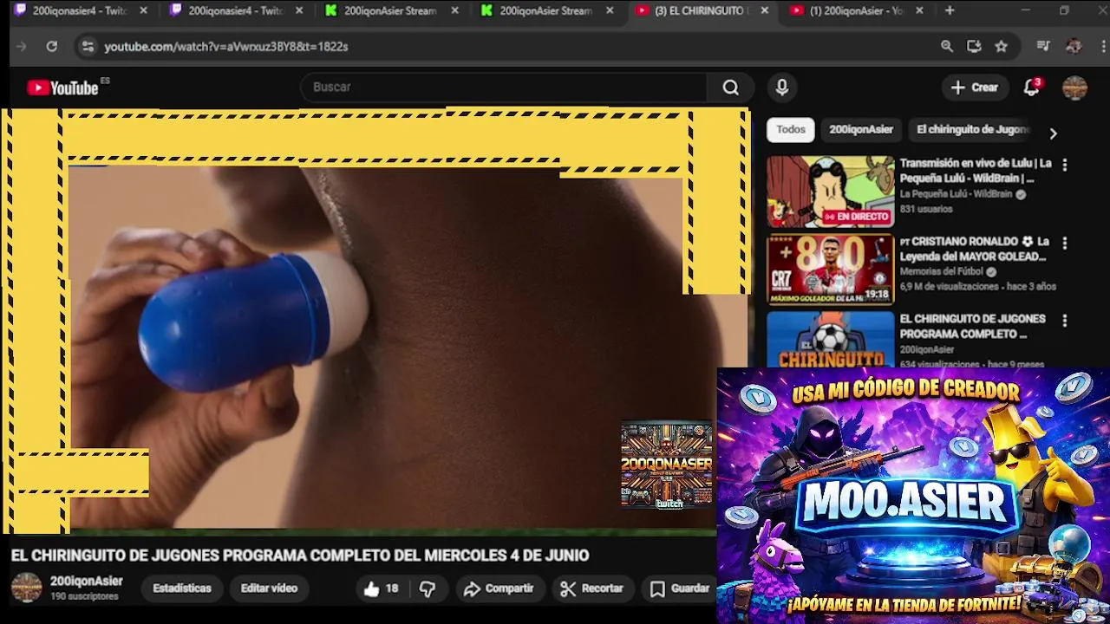Close the '(1) 200iqonAsier' YouTube tab
This screenshot has width=1110, height=624.
coord(919,10)
